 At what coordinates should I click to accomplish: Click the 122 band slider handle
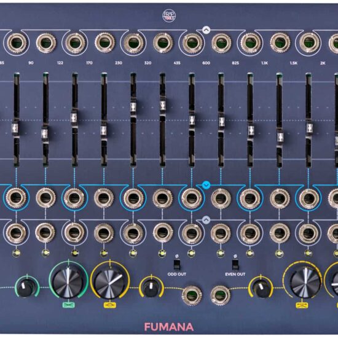[74, 118]
